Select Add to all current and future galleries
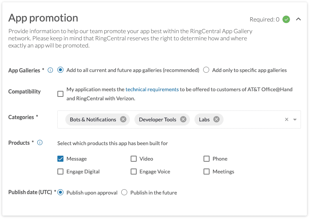Screen dimensions: 310x219 [60, 70]
